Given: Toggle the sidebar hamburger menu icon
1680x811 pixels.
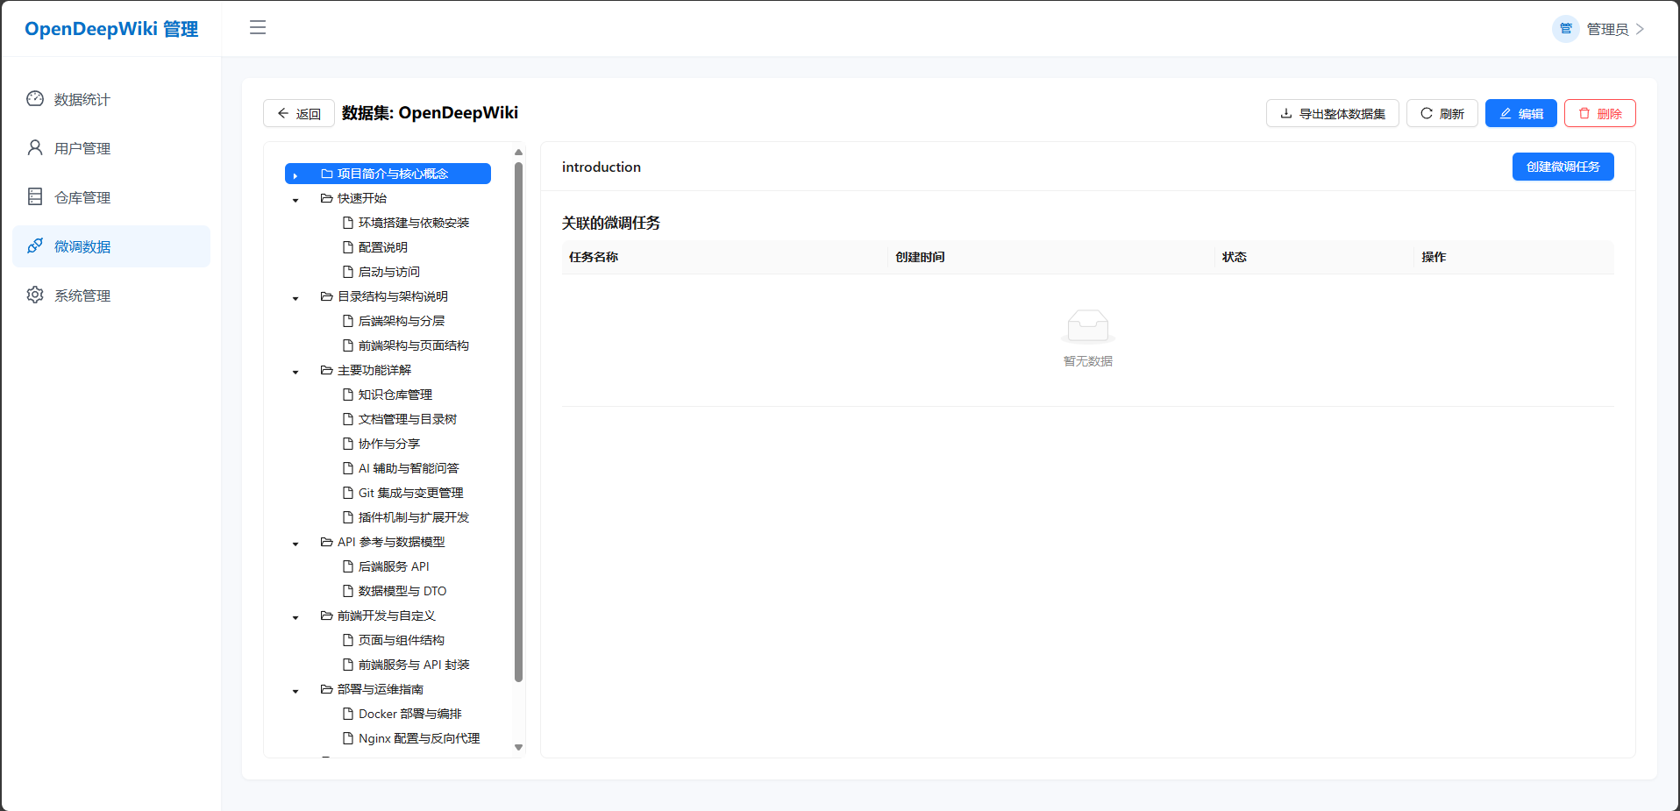Looking at the screenshot, I should pyautogui.click(x=258, y=27).
